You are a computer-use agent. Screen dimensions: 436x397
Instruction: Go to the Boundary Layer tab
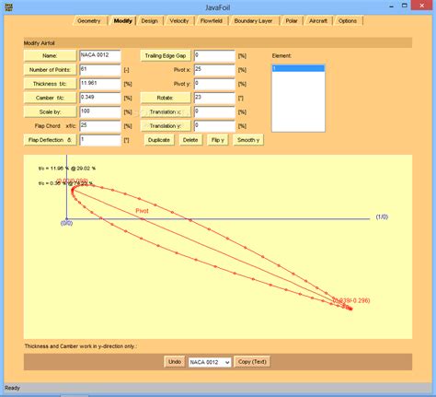253,21
